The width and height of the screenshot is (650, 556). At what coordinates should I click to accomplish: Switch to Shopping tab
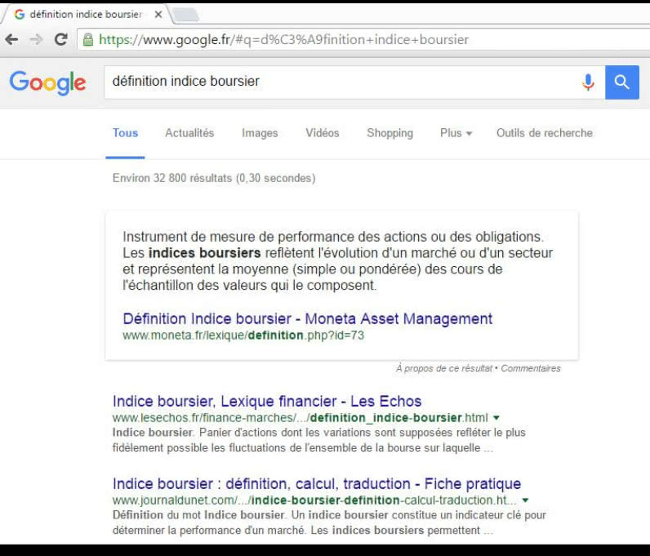390,133
